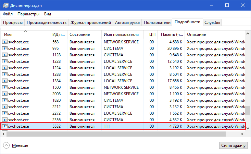Sort by the Состояние column header
Screen dimensions: 251x154
(x=84, y=34)
